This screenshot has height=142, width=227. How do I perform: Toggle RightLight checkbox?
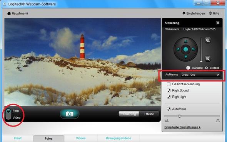(x=169, y=97)
